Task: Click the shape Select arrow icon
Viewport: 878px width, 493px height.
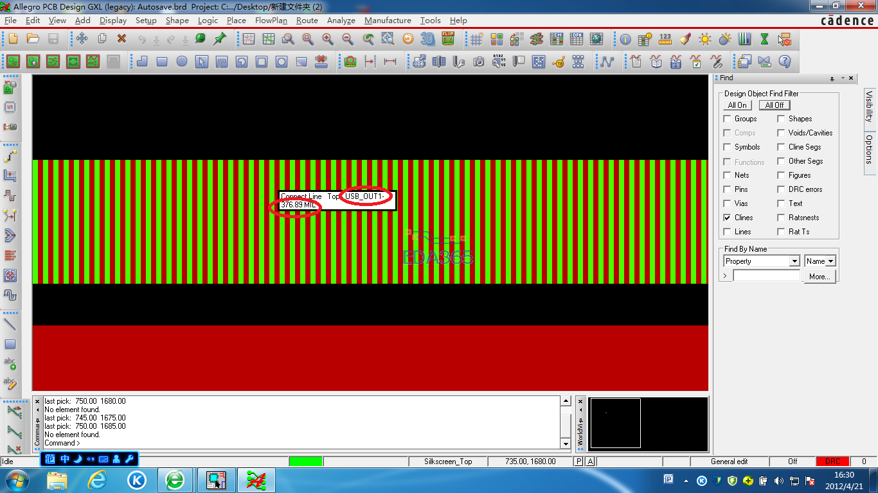Action: [x=202, y=62]
